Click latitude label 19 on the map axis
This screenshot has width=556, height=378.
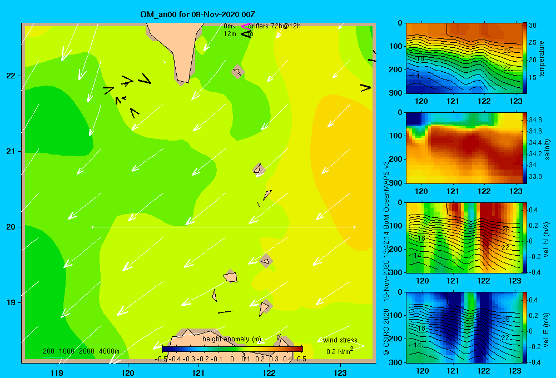click(11, 302)
